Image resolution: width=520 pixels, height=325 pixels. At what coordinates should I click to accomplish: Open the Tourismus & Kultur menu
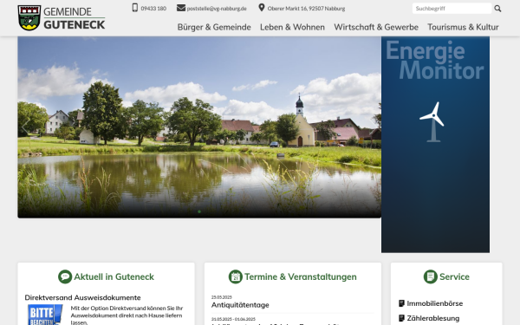(463, 27)
